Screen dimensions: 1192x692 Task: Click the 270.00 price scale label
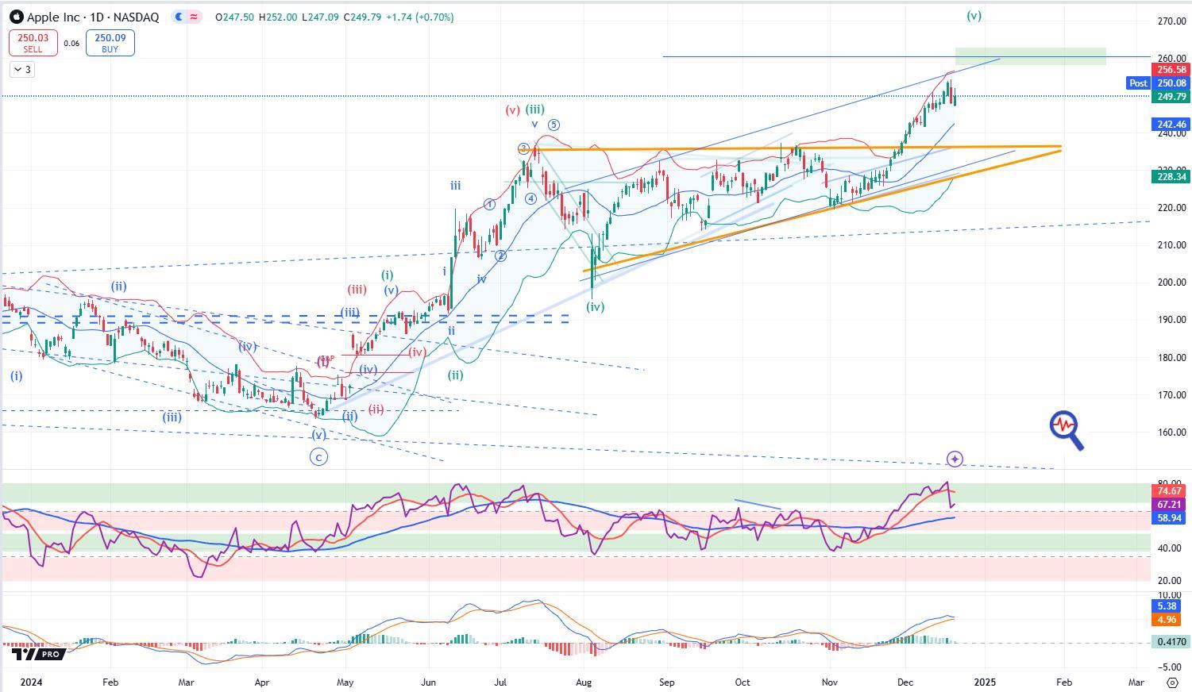click(x=1171, y=21)
